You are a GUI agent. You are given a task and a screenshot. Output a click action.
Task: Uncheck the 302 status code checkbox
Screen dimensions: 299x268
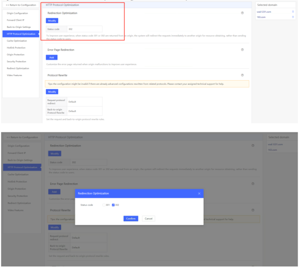113,205
